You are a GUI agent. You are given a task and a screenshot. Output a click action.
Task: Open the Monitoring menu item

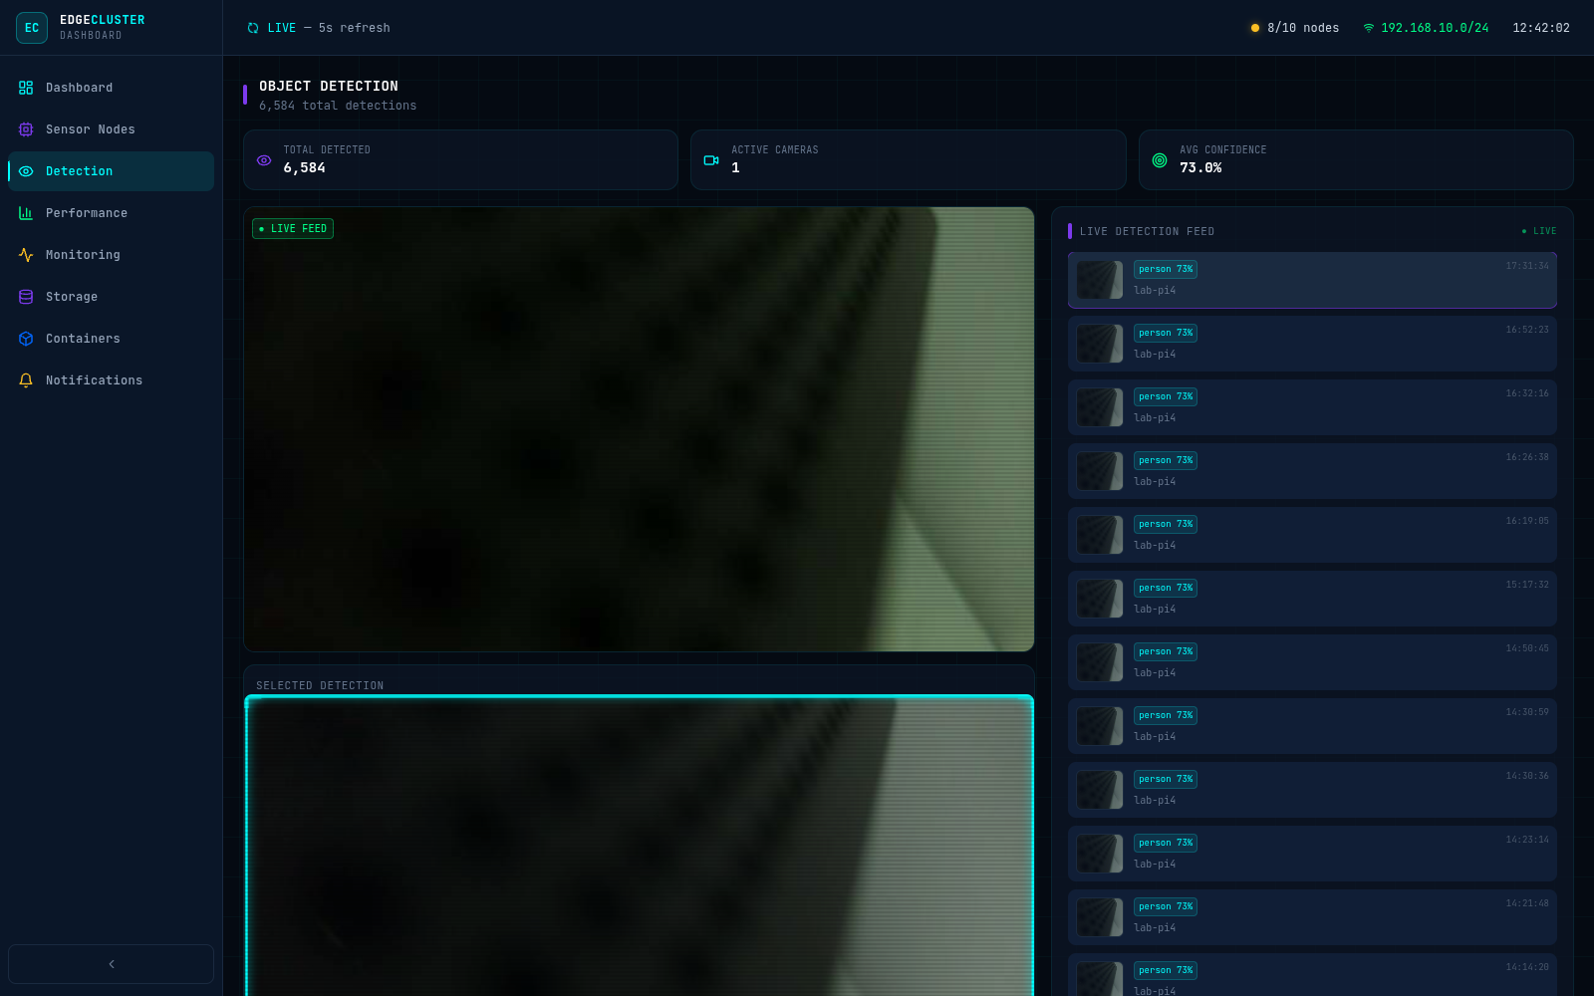111,255
